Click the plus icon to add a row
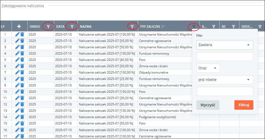Screen dimensions: 265x139 pos(19,26)
